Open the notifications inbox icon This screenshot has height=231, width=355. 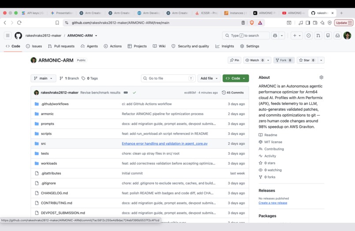click(x=337, y=36)
